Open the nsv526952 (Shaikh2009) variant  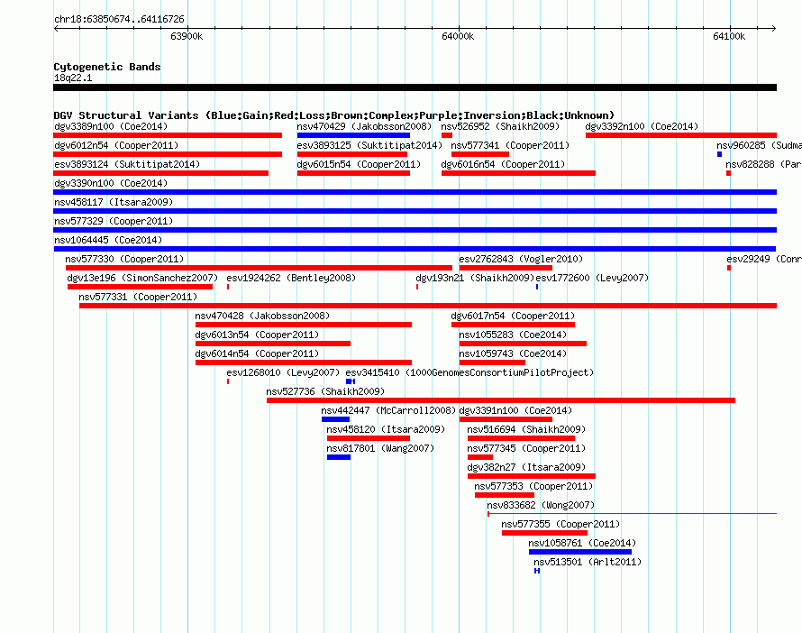(x=447, y=135)
